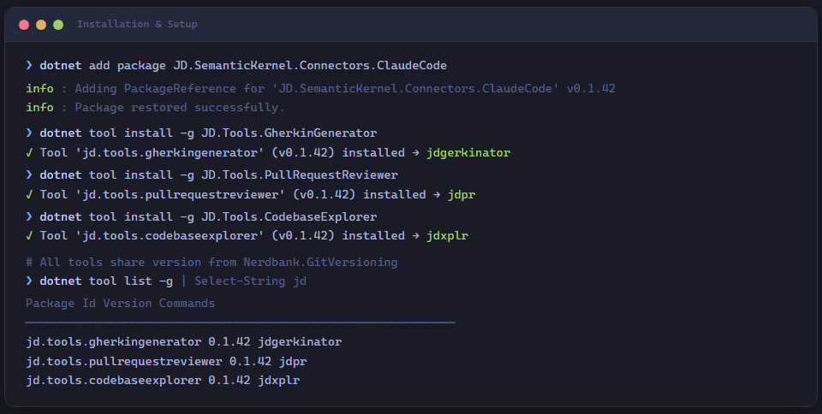This screenshot has width=822, height=414.
Task: Click the checkmark beside 'jd.tools.pullrequestreviewer' installed
Action: 29,195
